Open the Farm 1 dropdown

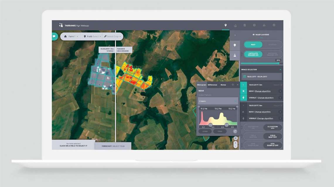click(71, 36)
